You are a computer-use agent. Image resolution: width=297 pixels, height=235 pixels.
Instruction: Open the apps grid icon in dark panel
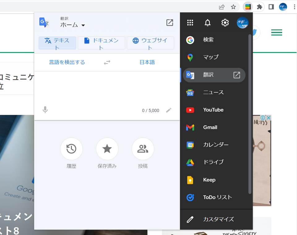point(190,23)
